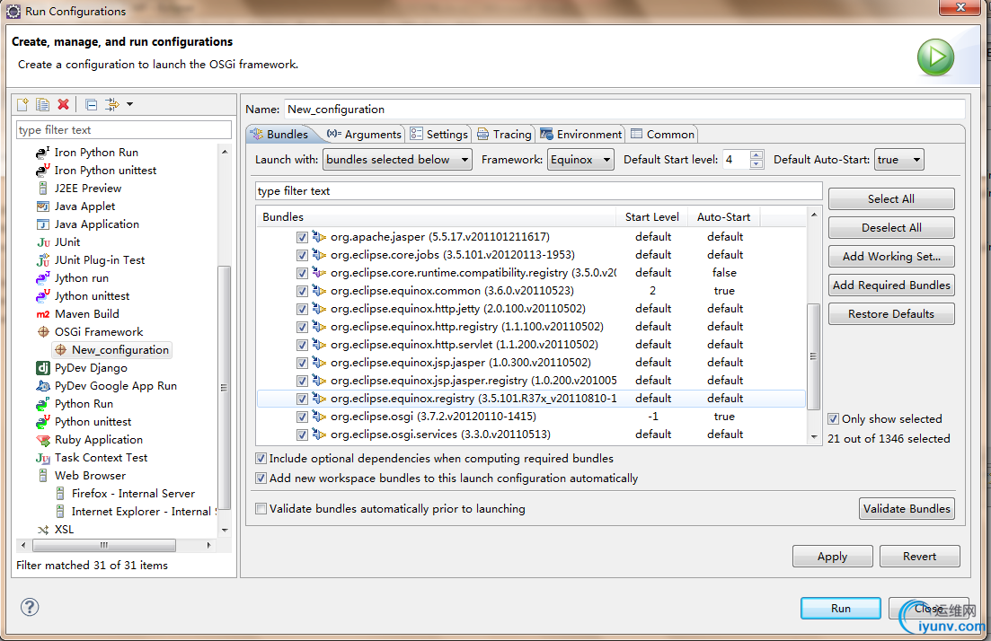Uncheck the org.apache.jasper bundle
Image resolution: width=991 pixels, height=641 pixels.
tap(302, 237)
